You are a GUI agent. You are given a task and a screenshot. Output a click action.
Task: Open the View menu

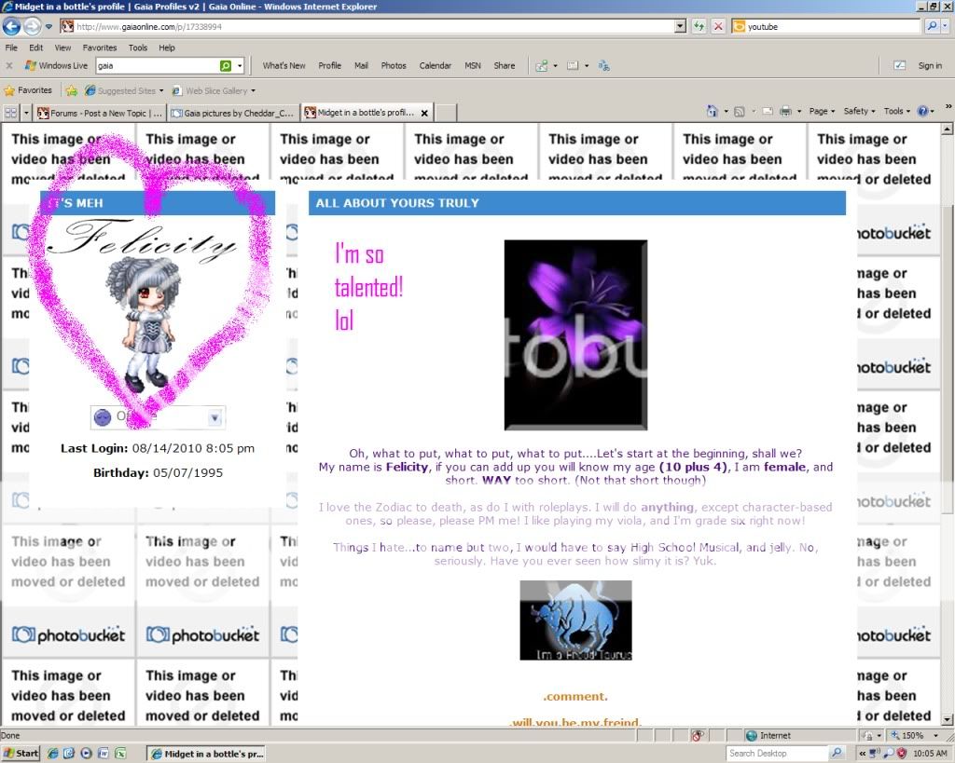coord(62,48)
